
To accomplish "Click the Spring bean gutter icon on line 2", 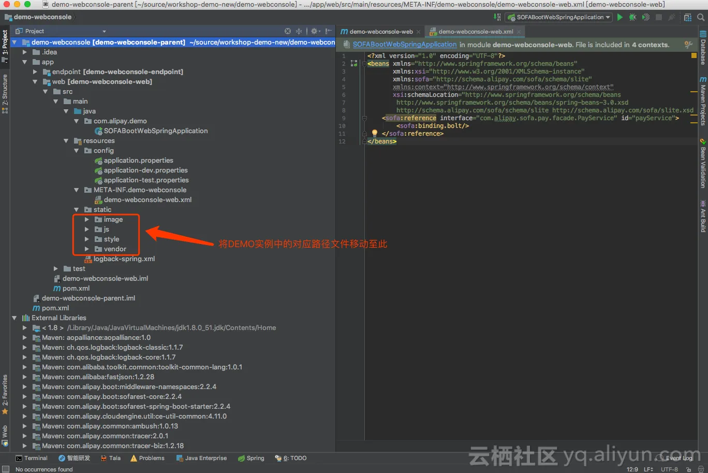I will click(354, 64).
